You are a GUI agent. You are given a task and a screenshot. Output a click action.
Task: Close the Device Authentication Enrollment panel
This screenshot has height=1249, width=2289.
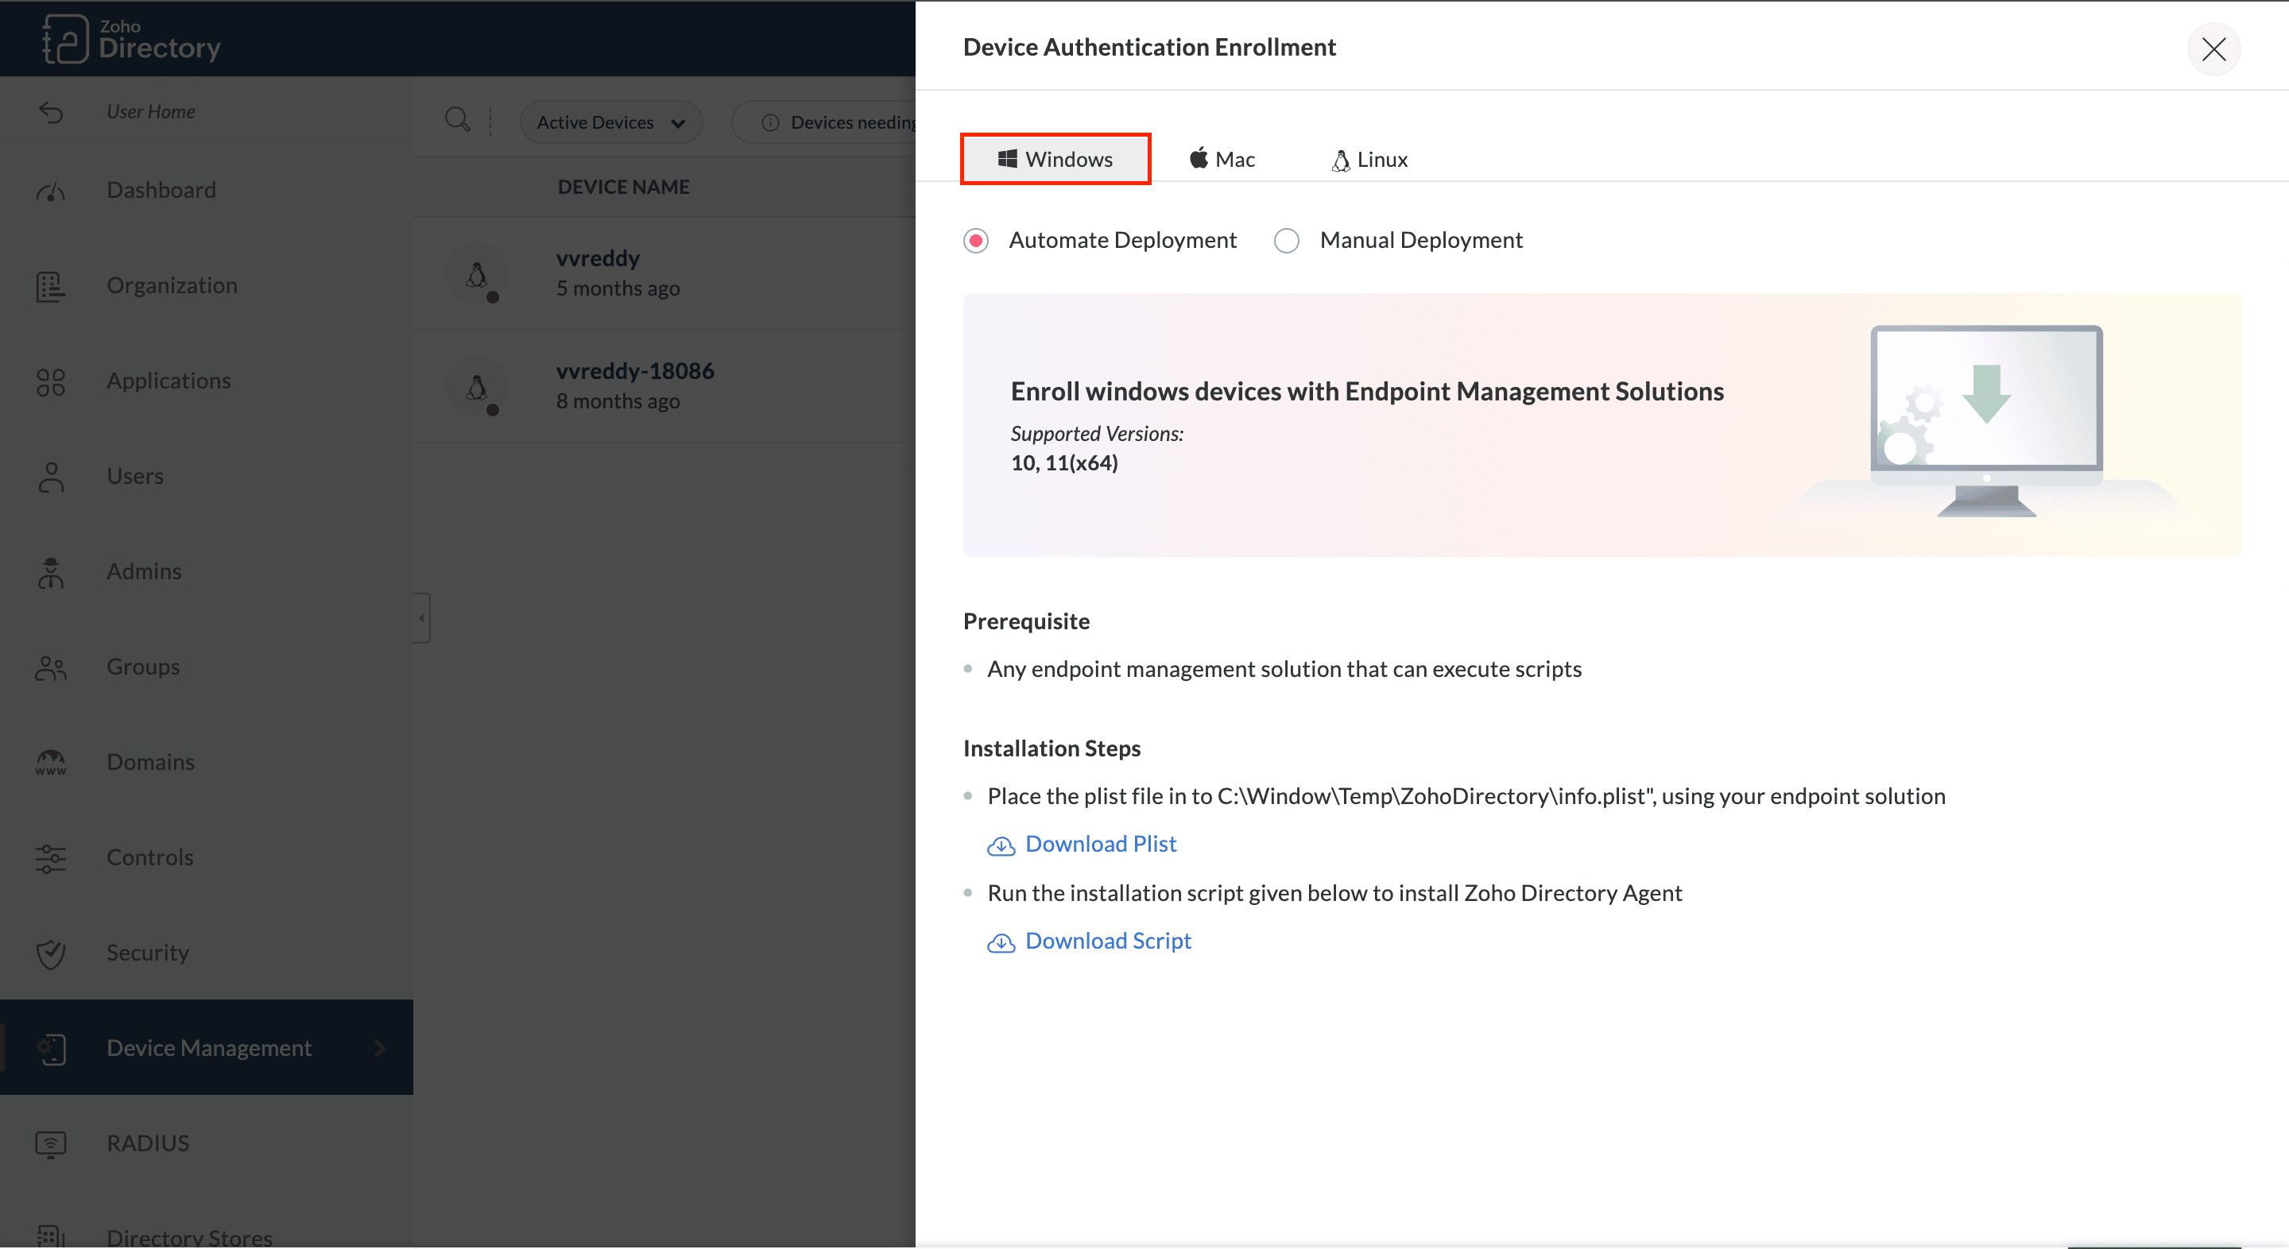(2213, 48)
